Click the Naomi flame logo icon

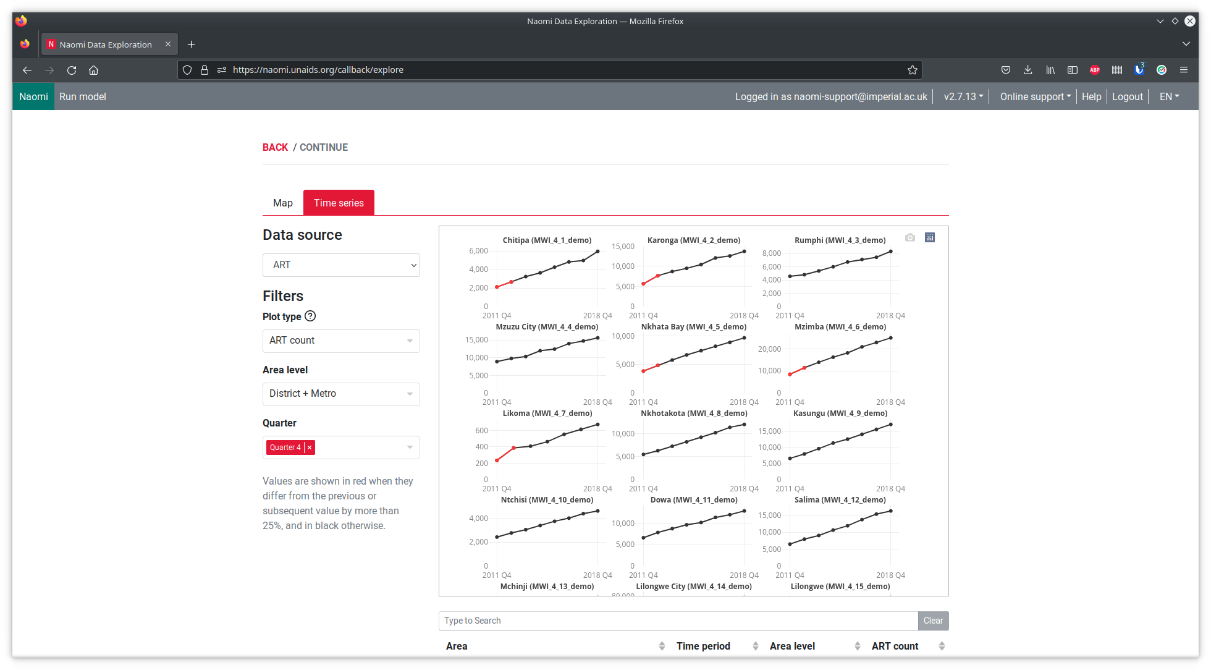pos(24,45)
